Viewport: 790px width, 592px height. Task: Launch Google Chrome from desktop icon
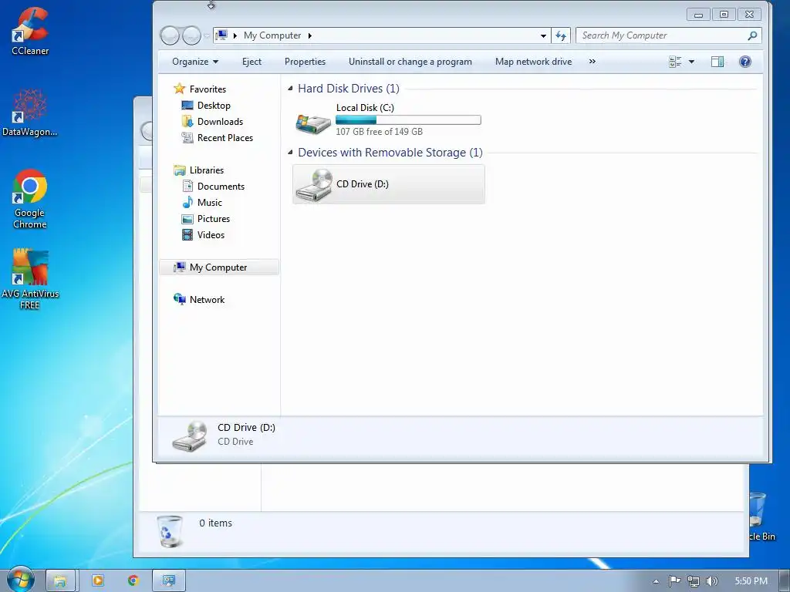point(30,199)
